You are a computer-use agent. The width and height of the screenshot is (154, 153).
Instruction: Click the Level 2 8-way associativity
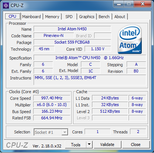point(137,111)
